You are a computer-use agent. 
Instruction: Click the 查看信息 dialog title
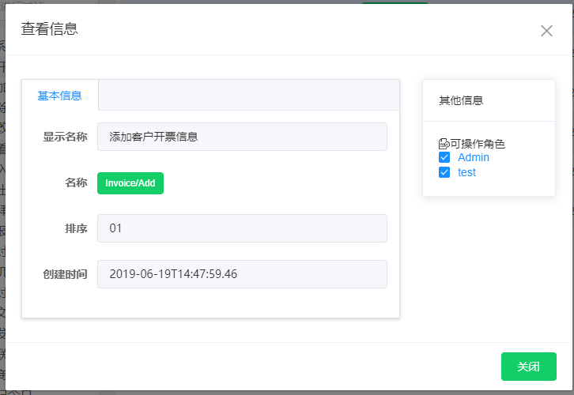pos(50,29)
